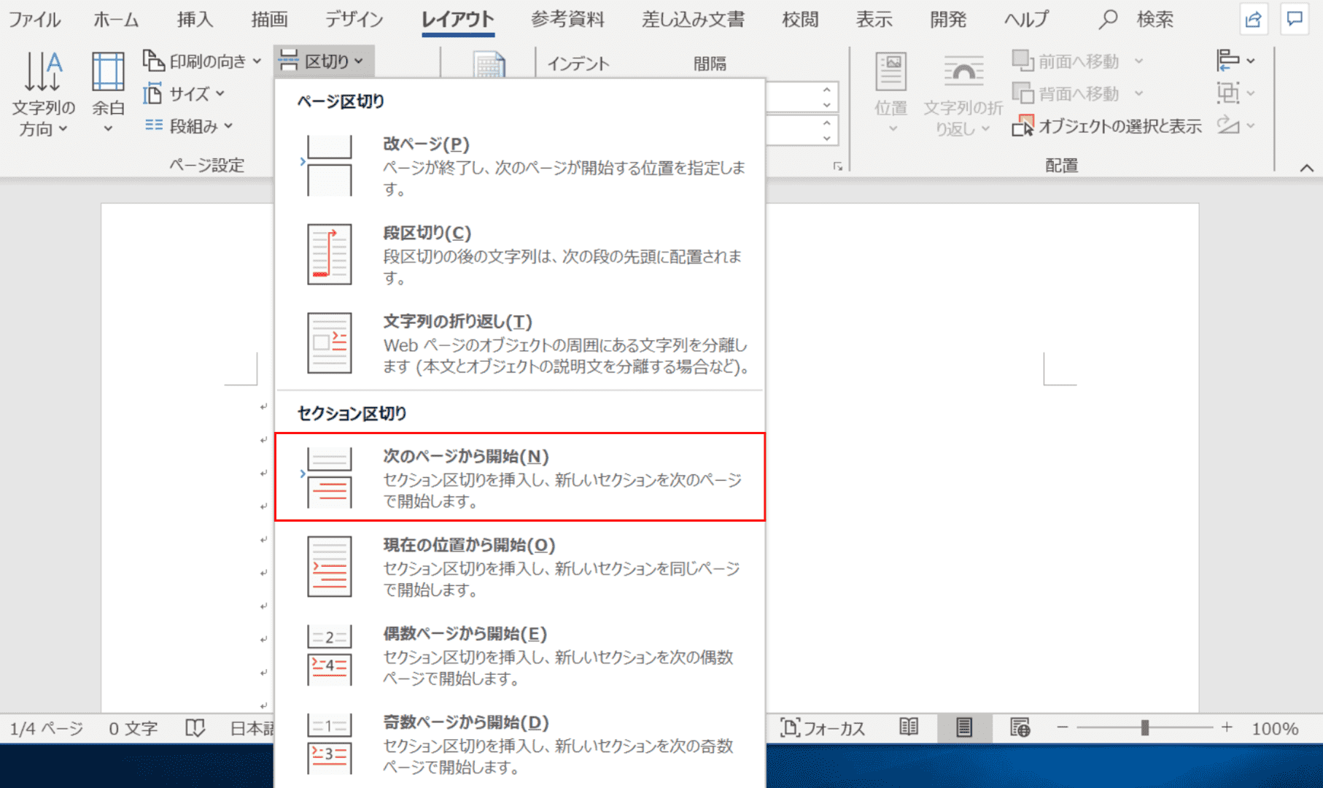This screenshot has height=788, width=1323.
Task: Click the zoom in plus icon
Action: click(1227, 727)
